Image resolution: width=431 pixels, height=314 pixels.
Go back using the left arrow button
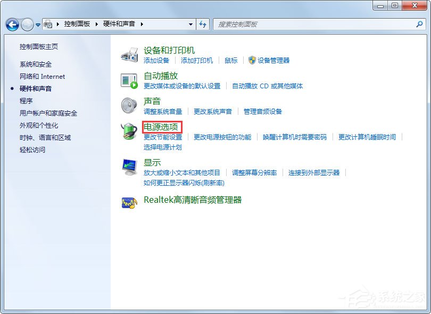pyautogui.click(x=12, y=24)
